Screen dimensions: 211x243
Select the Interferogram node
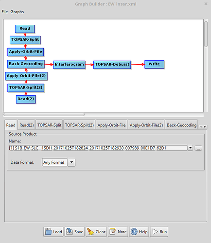click(x=69, y=65)
